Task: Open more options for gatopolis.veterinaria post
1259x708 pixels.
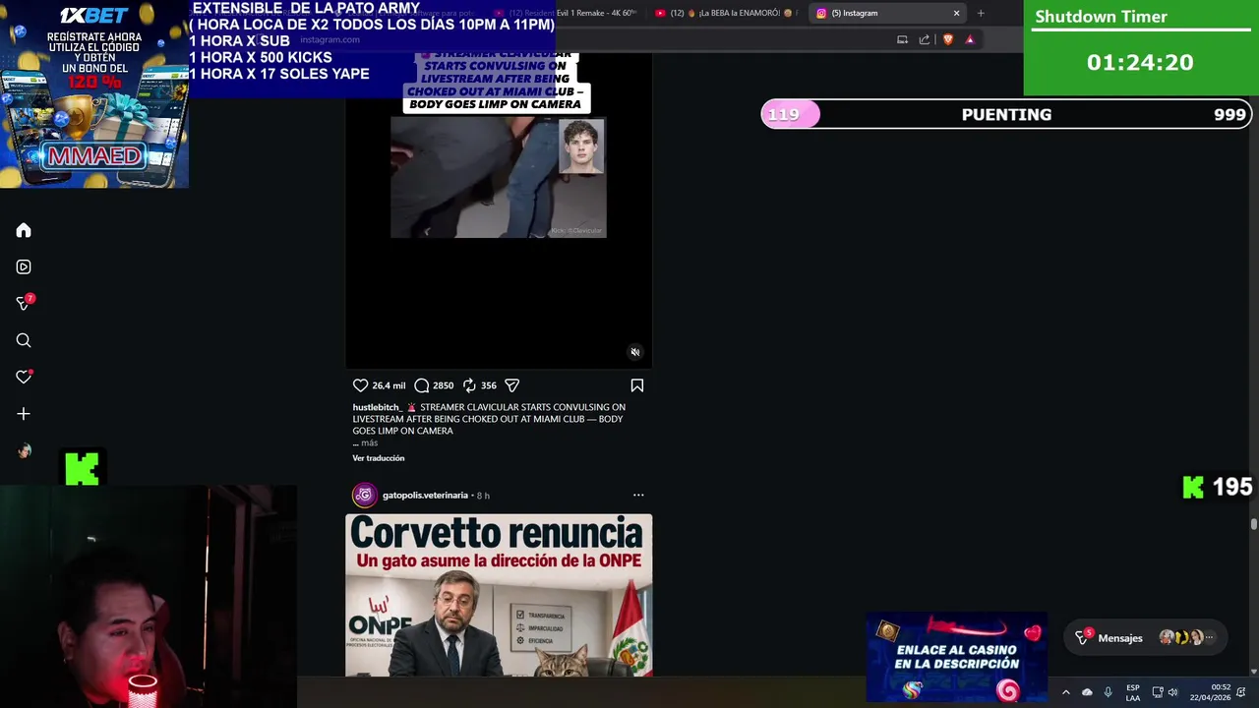Action: tap(638, 495)
